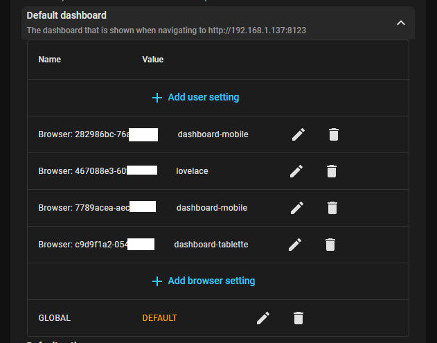
Task: Edit the Browser 282986bc dashboard-mobile setting
Action: [298, 134]
